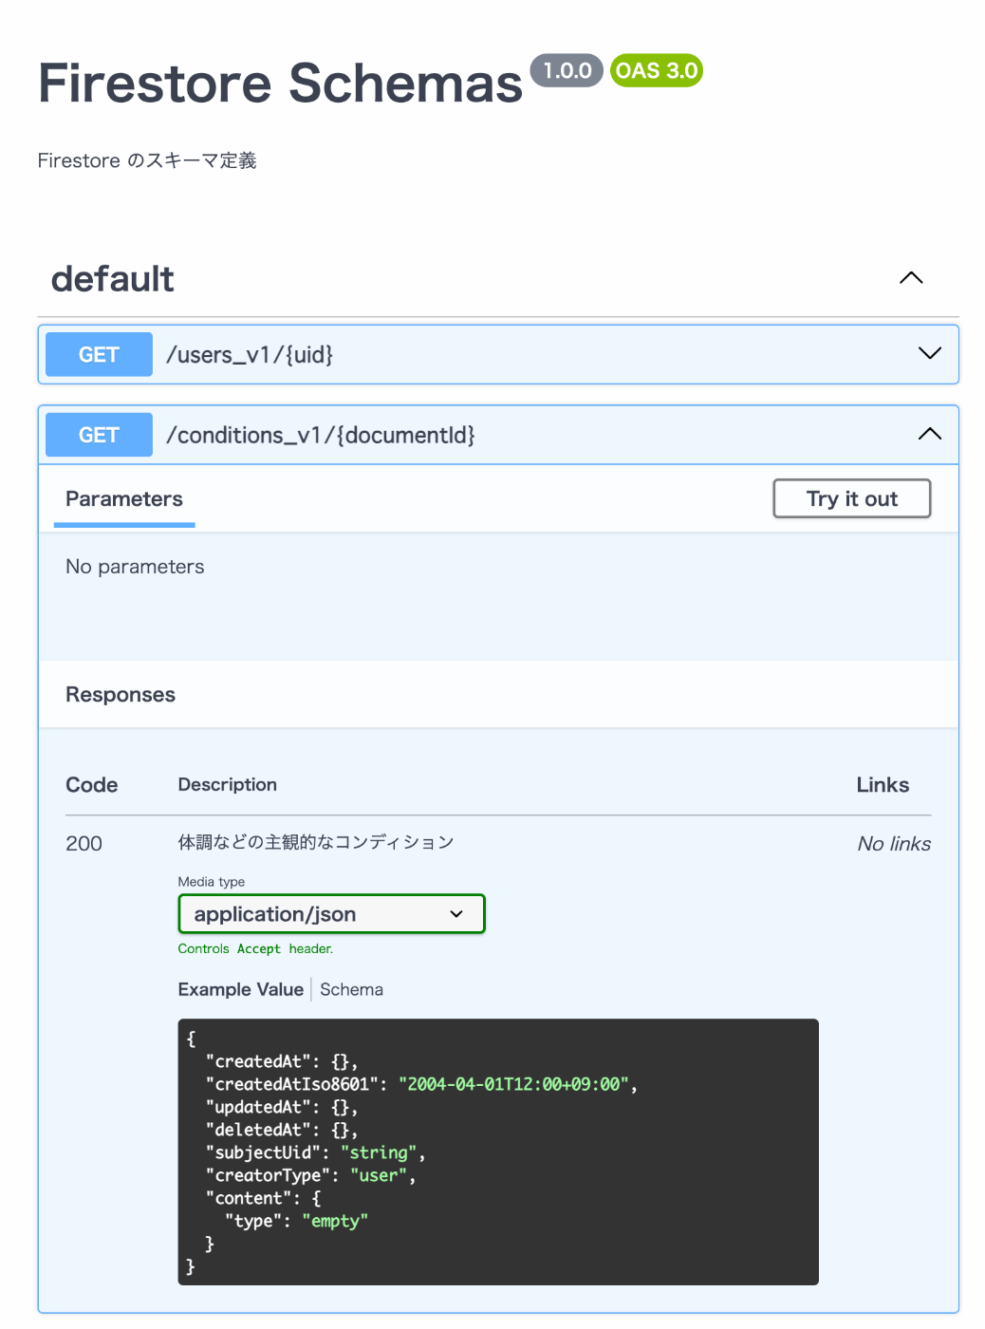985x1329 pixels.
Task: Click the OAS 3.0 badge
Action: click(x=657, y=70)
